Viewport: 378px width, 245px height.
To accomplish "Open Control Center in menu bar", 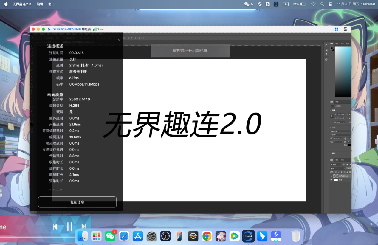I will tap(330, 4).
